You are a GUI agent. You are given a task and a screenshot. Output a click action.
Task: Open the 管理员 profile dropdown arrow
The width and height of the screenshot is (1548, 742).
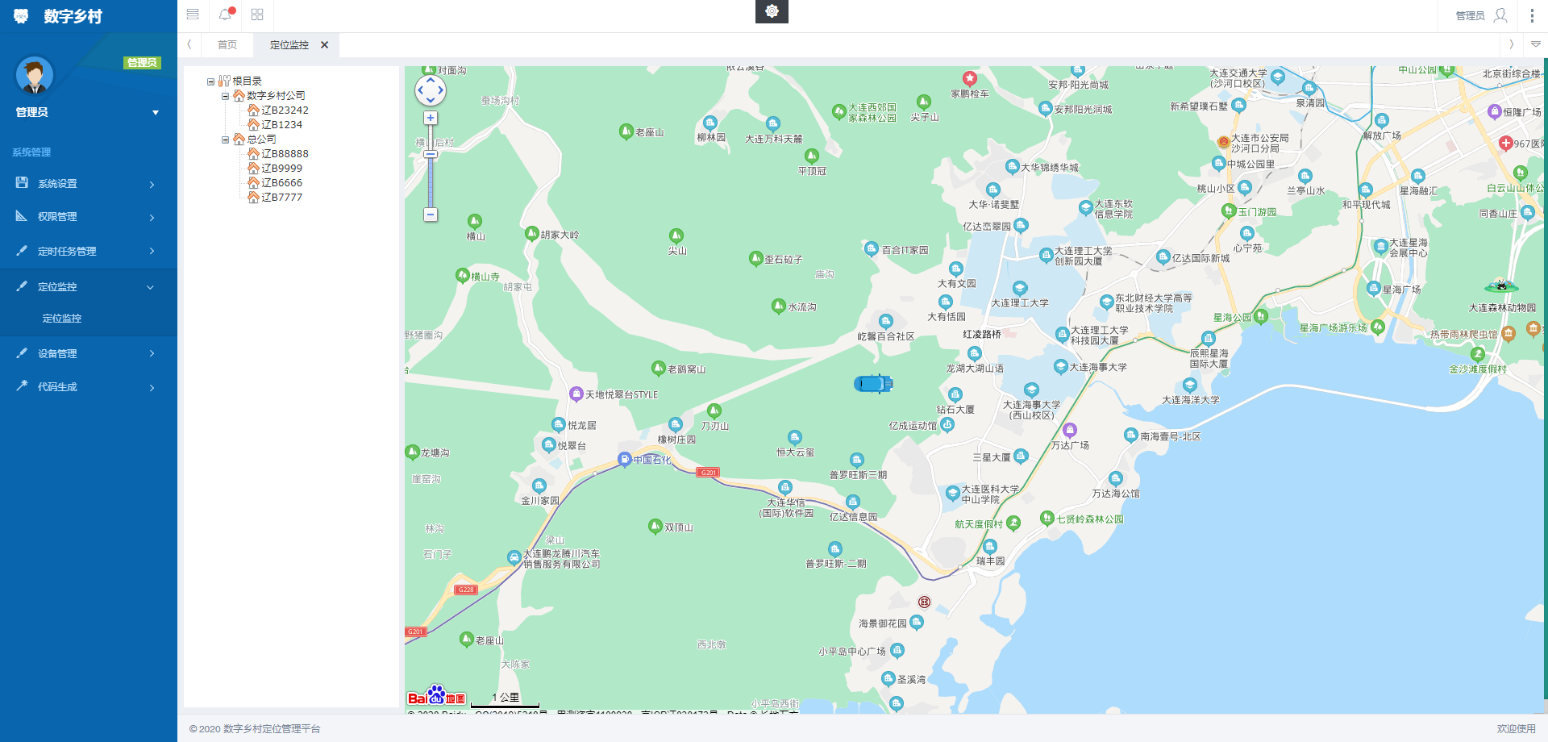point(156,113)
